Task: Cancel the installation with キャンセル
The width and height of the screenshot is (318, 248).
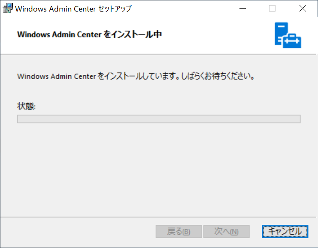Action: pos(285,231)
